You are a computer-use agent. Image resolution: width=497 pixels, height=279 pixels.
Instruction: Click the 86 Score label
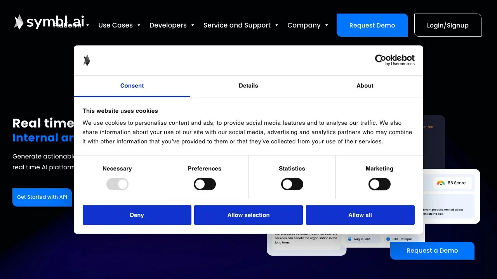click(457, 183)
